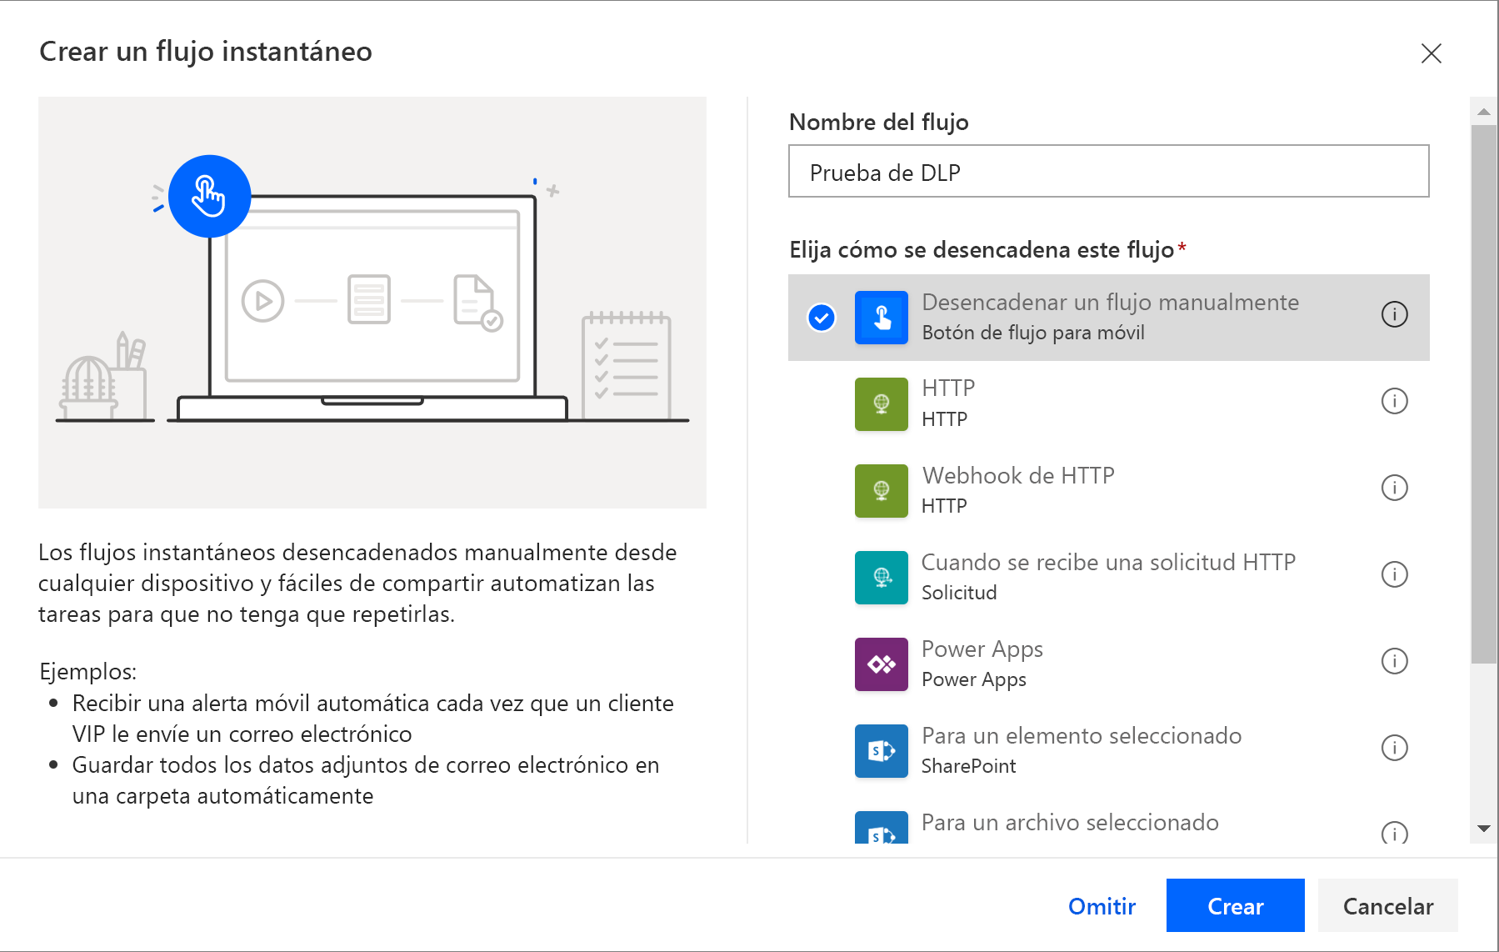Click the SharePoint icon for 'Para un elemento seleccionado'
Image resolution: width=1499 pixels, height=952 pixels.
pos(880,751)
